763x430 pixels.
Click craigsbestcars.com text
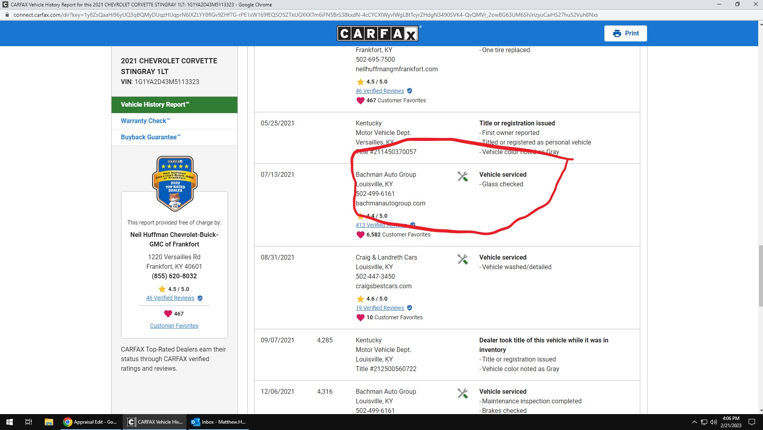384,286
